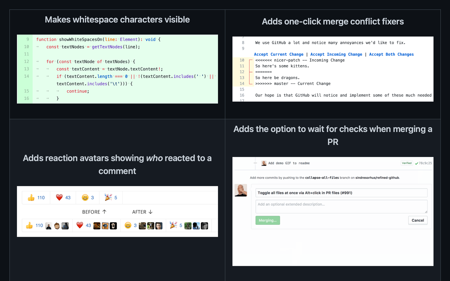The height and width of the screenshot is (281, 450).
Task: Click the 'Accept Incoming Change' link
Action: tap(336, 54)
